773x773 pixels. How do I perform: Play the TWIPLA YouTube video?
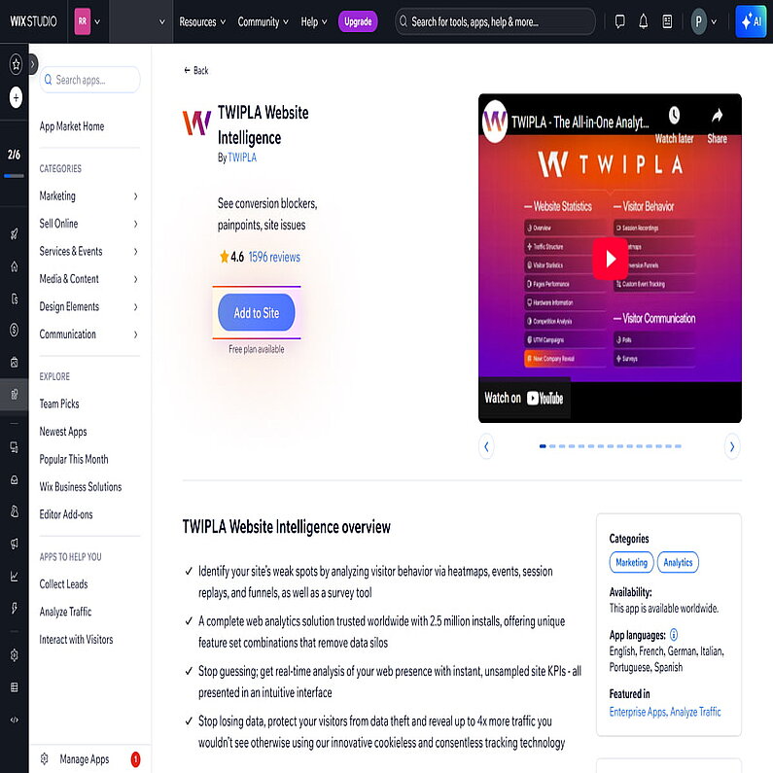click(x=610, y=259)
